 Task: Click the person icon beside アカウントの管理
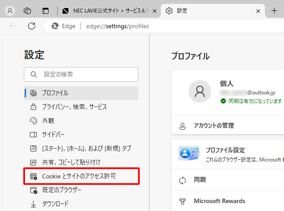tap(182, 126)
